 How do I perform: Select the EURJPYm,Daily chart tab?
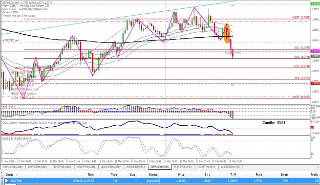click(x=61, y=167)
